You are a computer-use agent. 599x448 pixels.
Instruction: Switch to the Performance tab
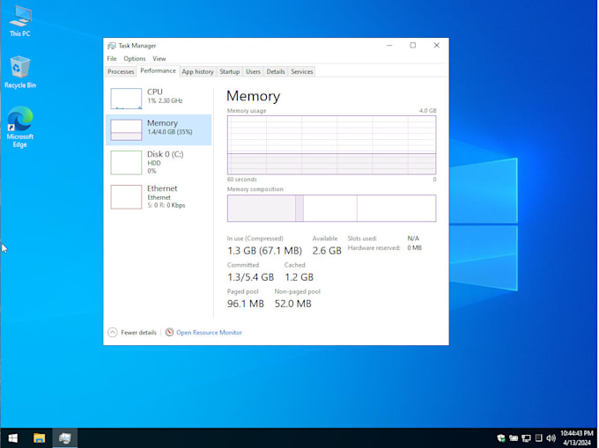158,70
